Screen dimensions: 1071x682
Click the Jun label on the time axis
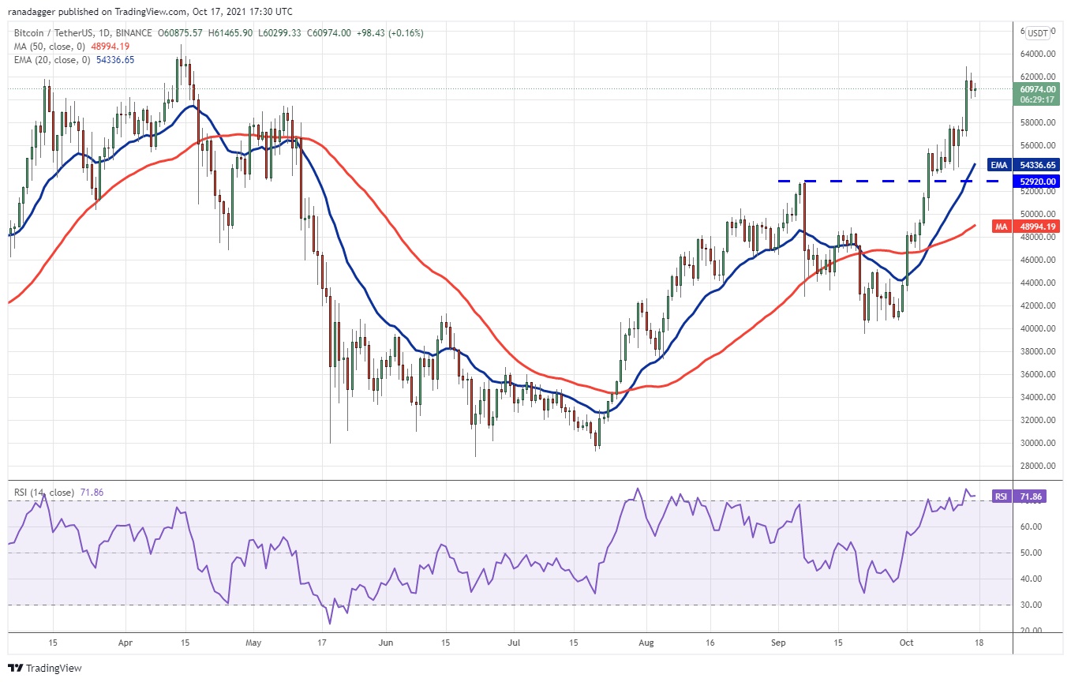tap(388, 643)
